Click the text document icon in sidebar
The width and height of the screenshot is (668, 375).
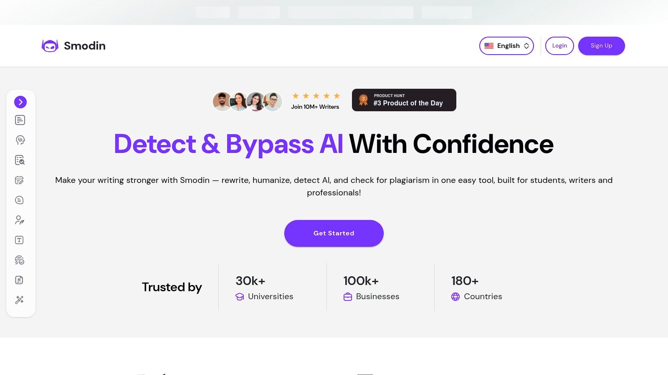[20, 120]
